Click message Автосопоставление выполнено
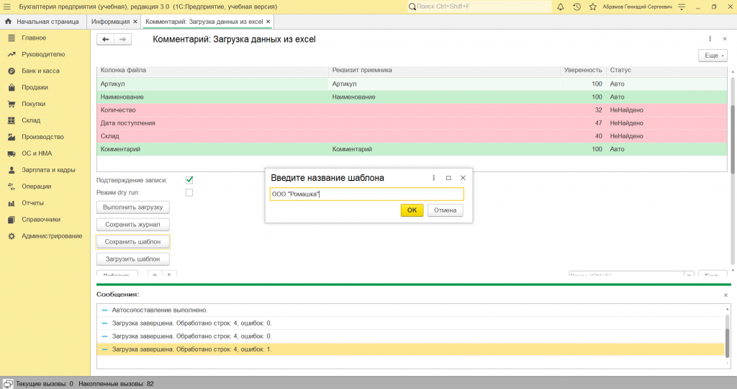This screenshot has height=389, width=737. pos(160,310)
